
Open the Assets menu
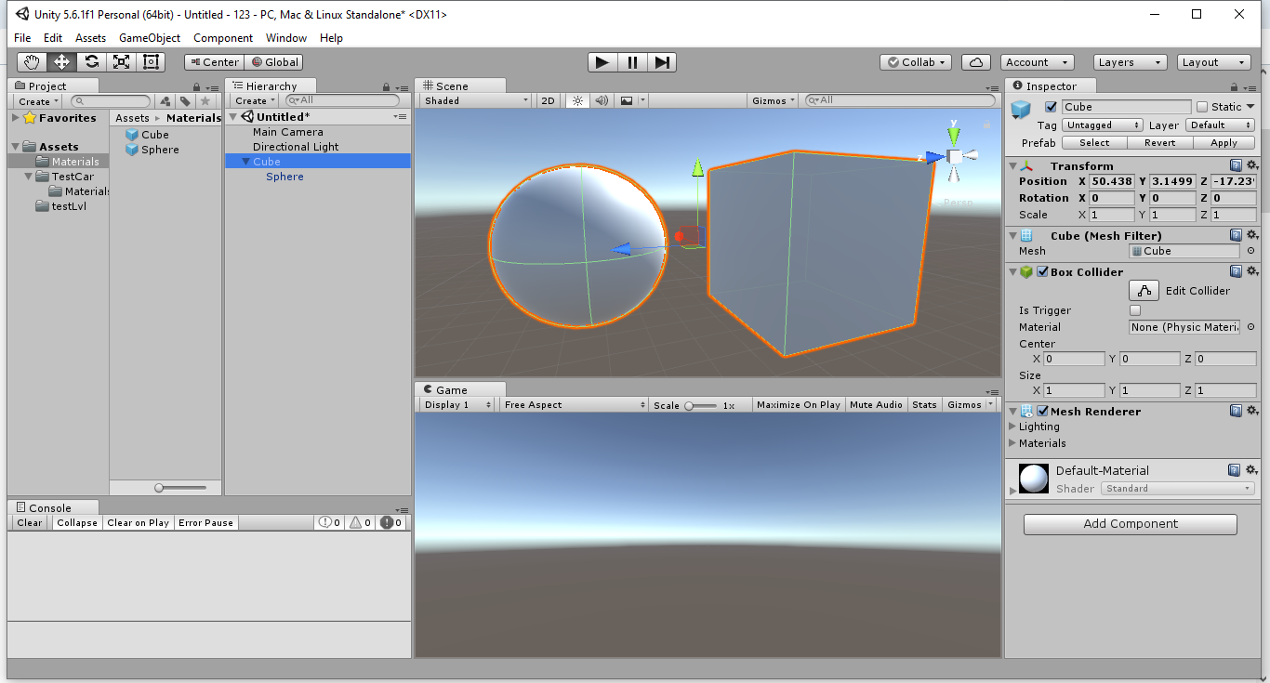90,38
